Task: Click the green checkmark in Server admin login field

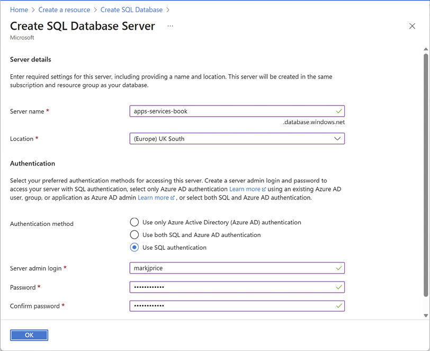Action: 339,268
